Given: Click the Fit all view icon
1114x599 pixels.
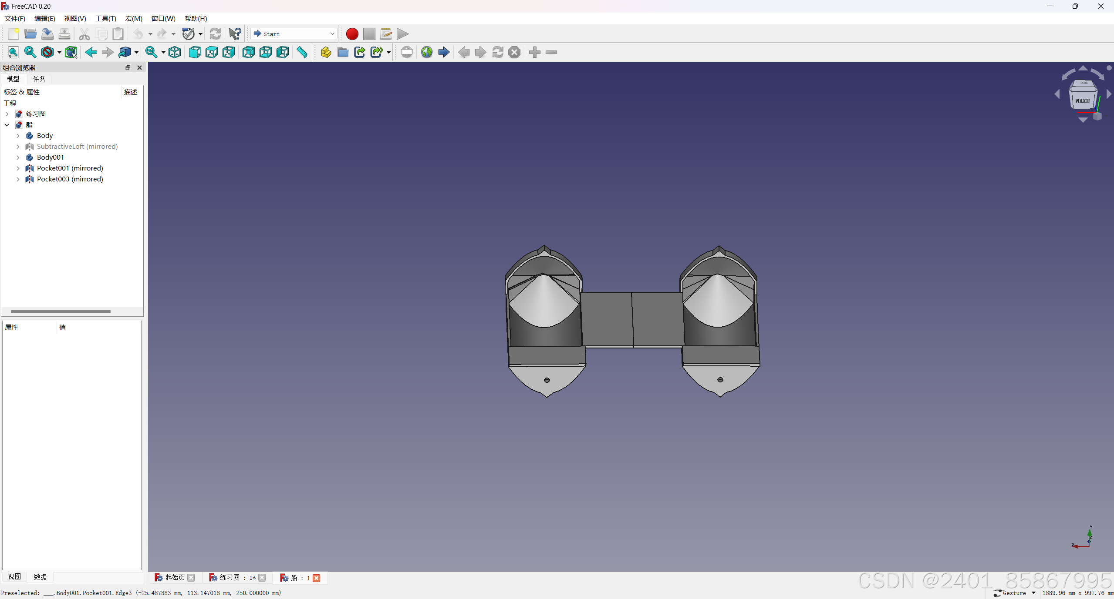Looking at the screenshot, I should (x=14, y=52).
